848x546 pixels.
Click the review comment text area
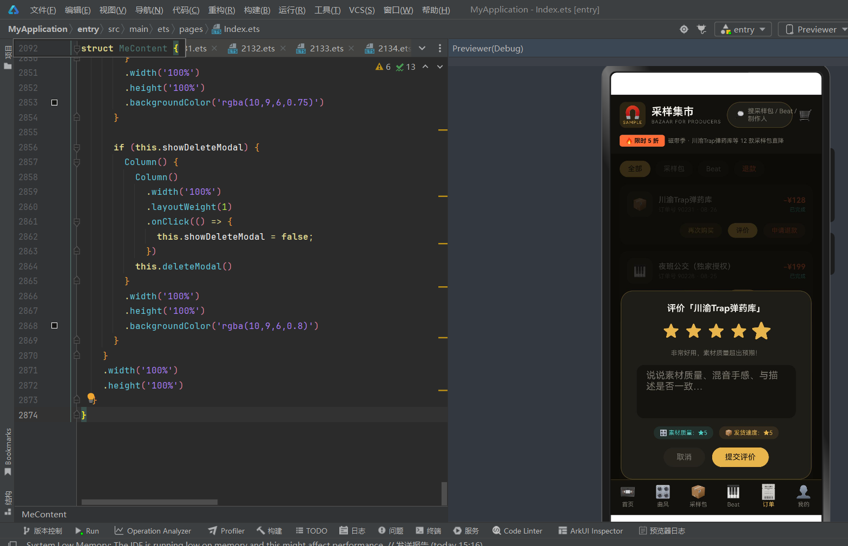(x=716, y=391)
